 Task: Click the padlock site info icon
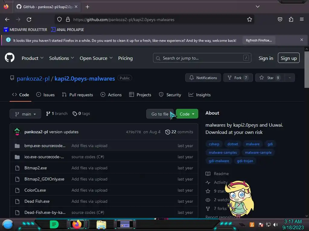[68, 20]
